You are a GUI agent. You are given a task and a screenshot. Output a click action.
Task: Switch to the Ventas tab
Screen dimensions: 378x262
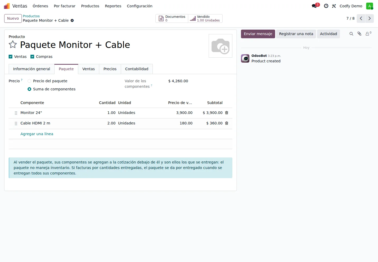(88, 69)
